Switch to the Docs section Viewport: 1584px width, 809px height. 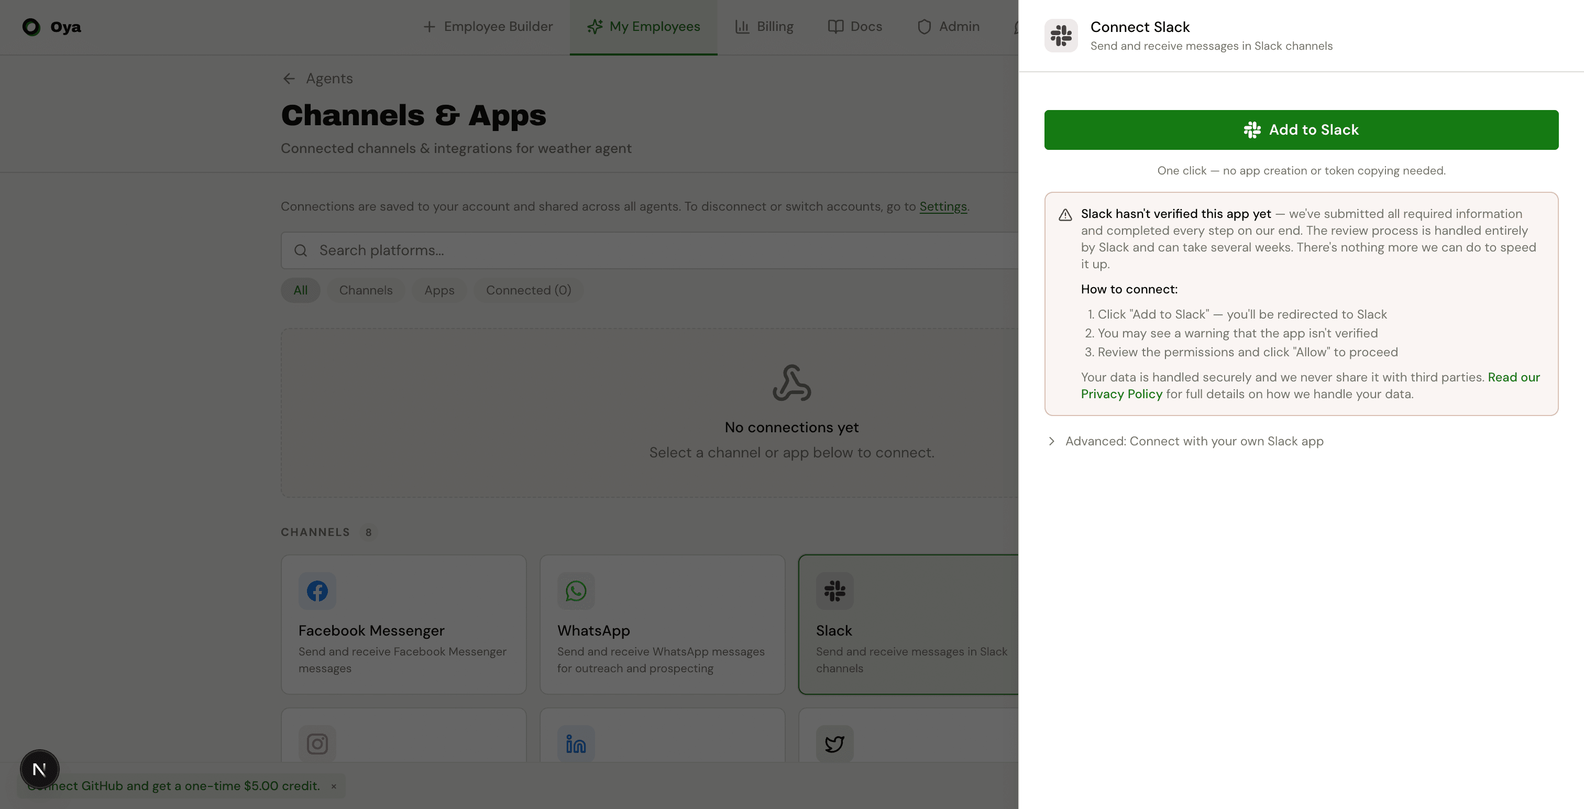click(855, 26)
